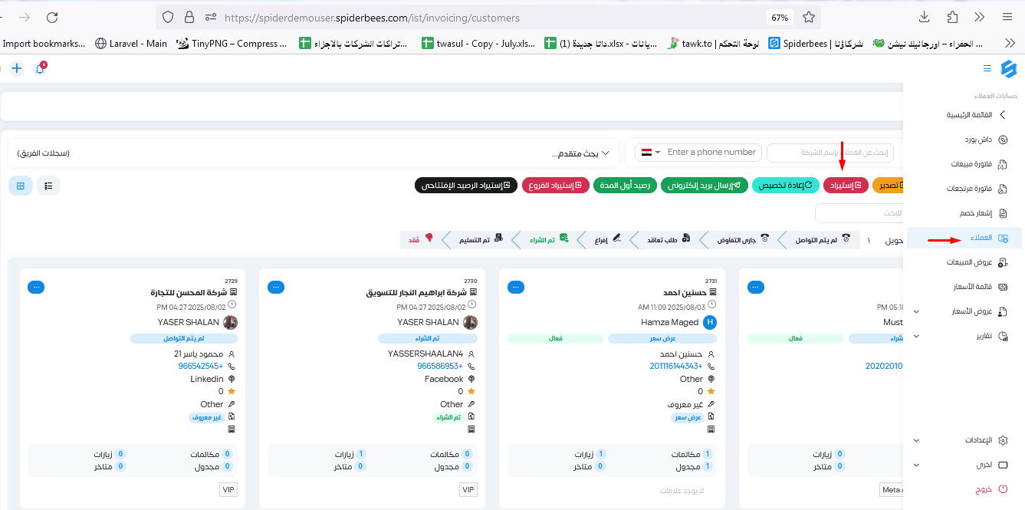Open the بحث متقدم advanced search dropdown
The height and width of the screenshot is (510, 1025).
coord(581,153)
